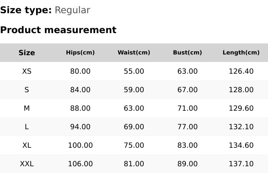Select the 100.00 hips value
Screen dimensions: 268x173
click(x=80, y=145)
